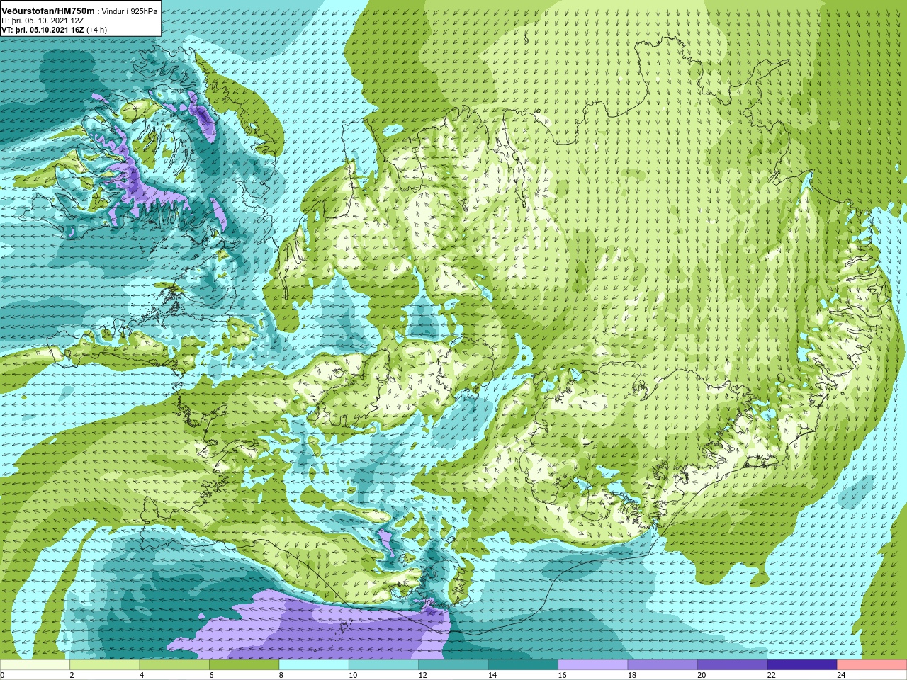Click the dark green 6–8 legend swatch
This screenshot has width=907, height=680.
click(x=244, y=665)
